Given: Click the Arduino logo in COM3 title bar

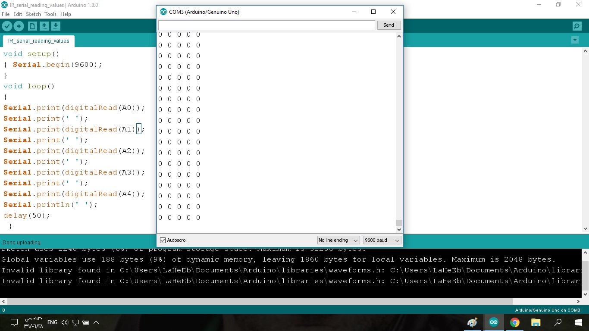Looking at the screenshot, I should click(x=163, y=12).
